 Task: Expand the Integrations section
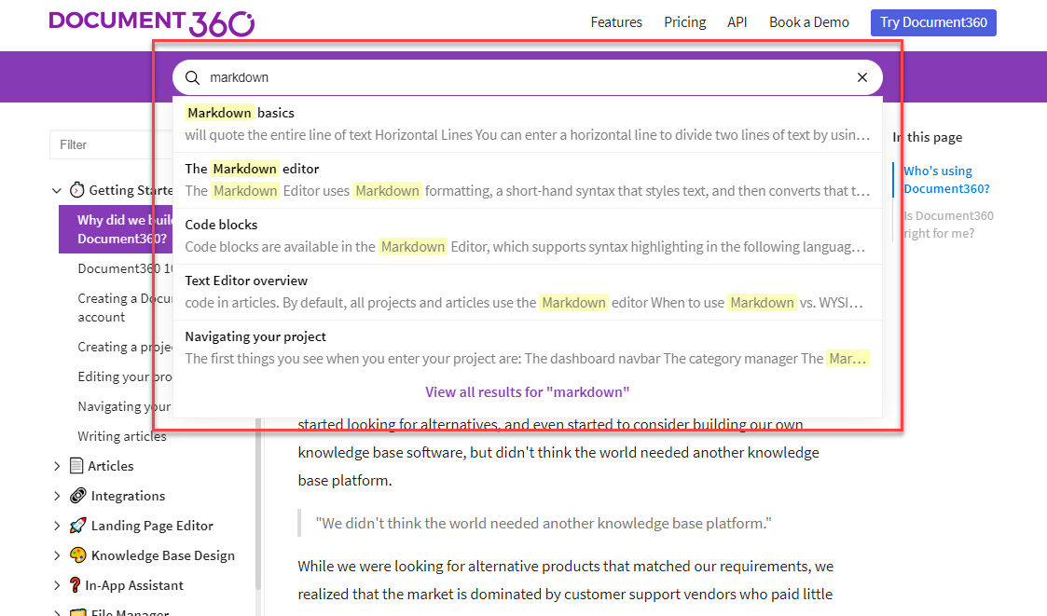point(58,495)
